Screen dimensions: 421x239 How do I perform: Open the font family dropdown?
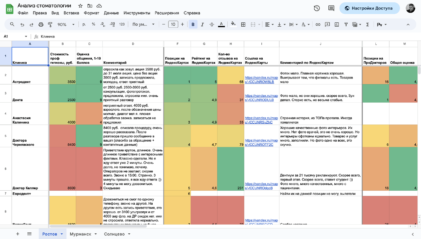143,25
